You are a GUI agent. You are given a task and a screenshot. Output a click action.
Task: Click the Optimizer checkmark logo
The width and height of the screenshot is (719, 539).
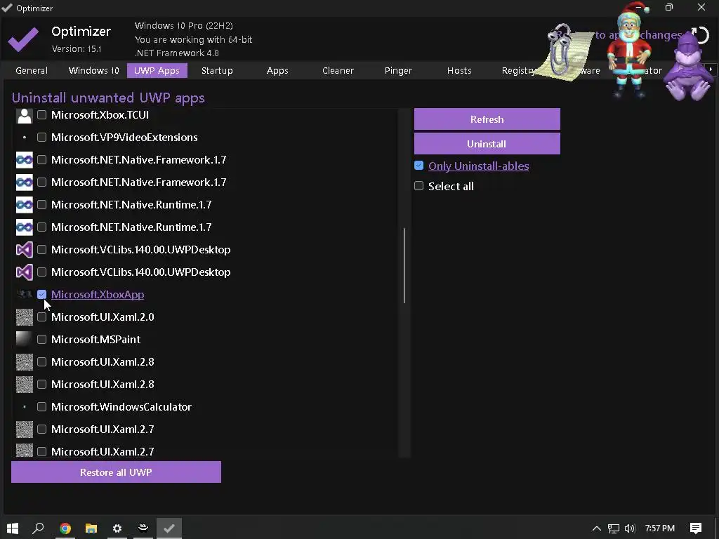23,39
